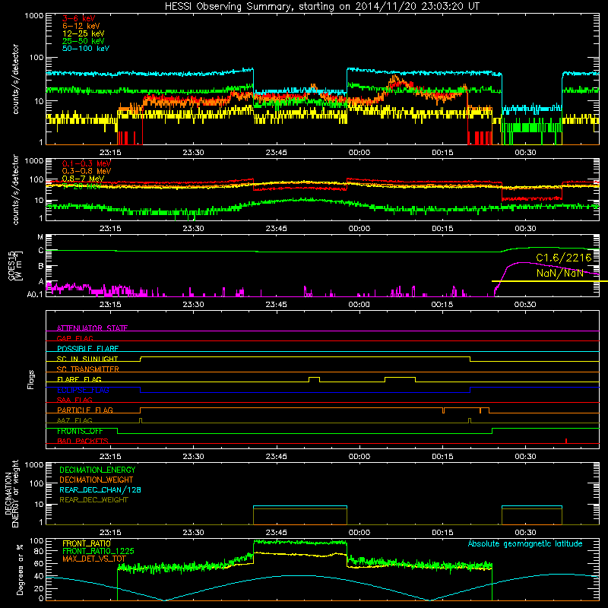608x608 pixels.
Task: Click the Degrees or % axis label
Action: [x=20, y=569]
